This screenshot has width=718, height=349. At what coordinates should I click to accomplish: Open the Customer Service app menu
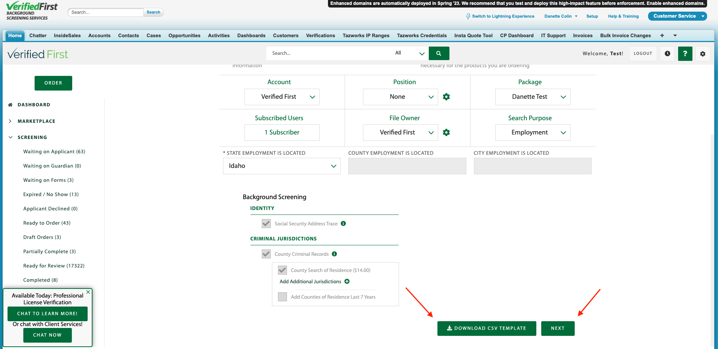tap(677, 16)
